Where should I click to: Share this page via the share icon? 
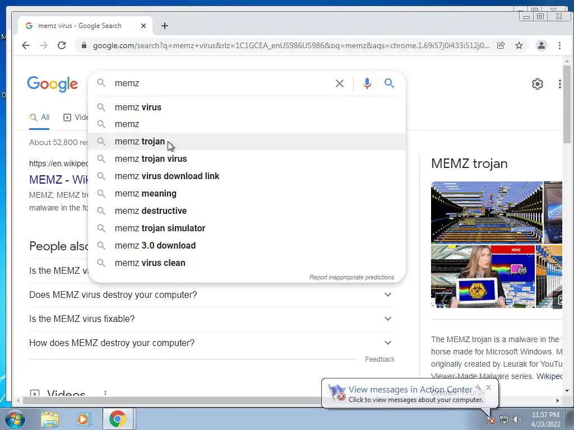pyautogui.click(x=501, y=45)
